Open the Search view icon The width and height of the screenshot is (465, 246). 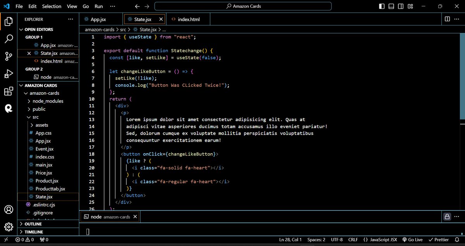(9, 39)
